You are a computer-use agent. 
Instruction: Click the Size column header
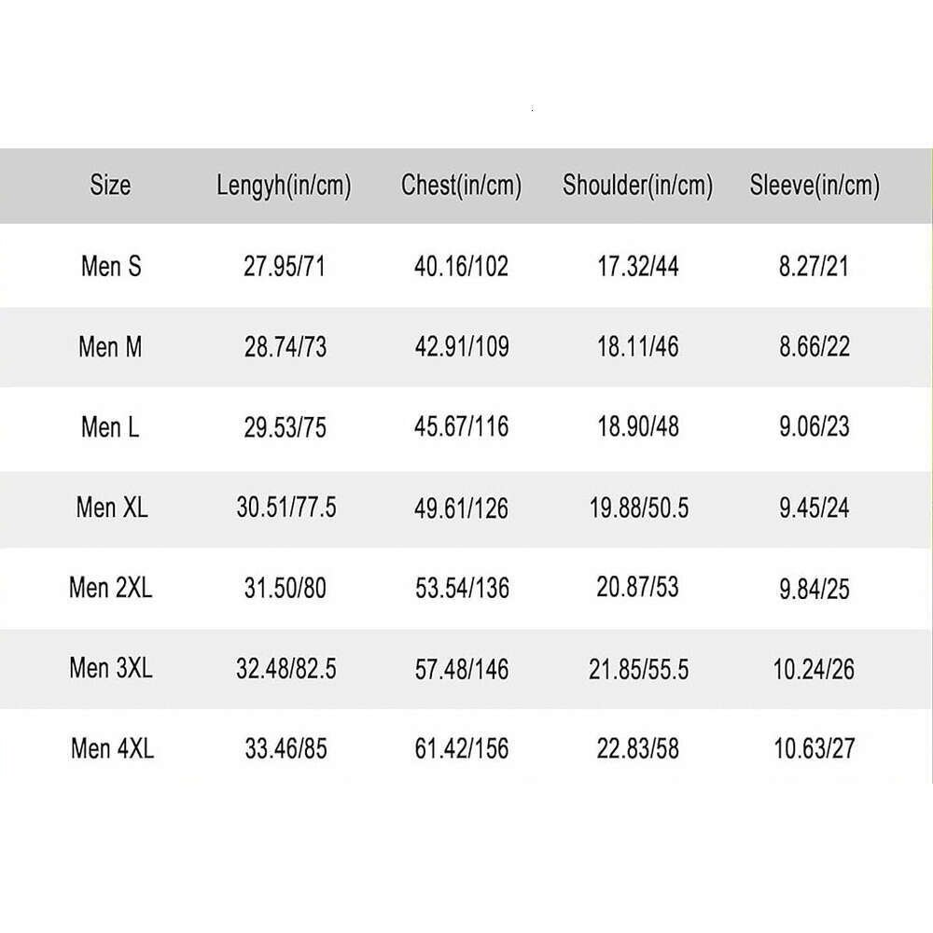click(110, 185)
